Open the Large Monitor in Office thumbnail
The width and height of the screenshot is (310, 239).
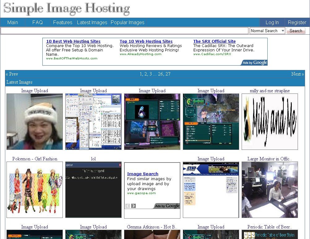coord(270,190)
